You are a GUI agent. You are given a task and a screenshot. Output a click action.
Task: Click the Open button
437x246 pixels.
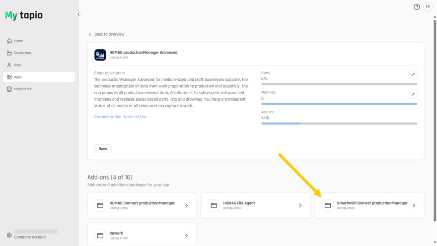103,149
